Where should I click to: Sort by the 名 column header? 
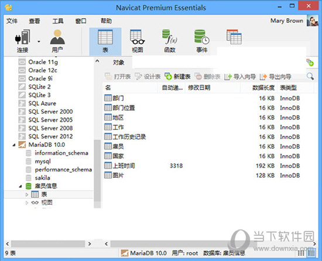108,88
